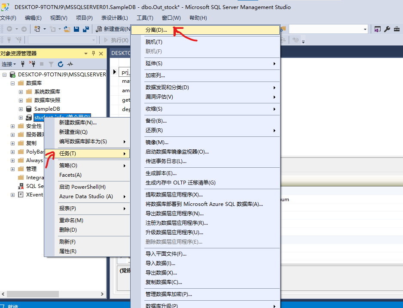Expand the 安全性 folder

coord(12,126)
